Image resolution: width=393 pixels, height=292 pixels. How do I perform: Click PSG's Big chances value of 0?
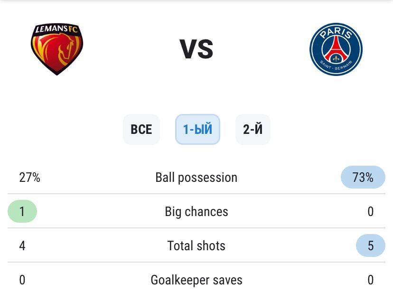pyautogui.click(x=370, y=212)
